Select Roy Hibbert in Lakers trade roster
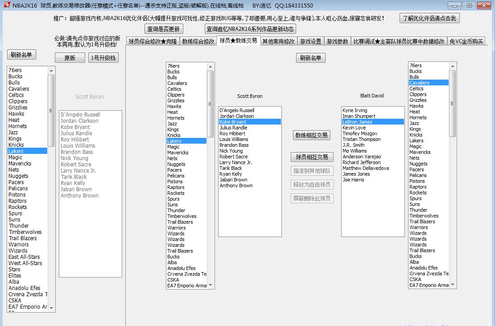The image size is (495, 326). pos(250,133)
